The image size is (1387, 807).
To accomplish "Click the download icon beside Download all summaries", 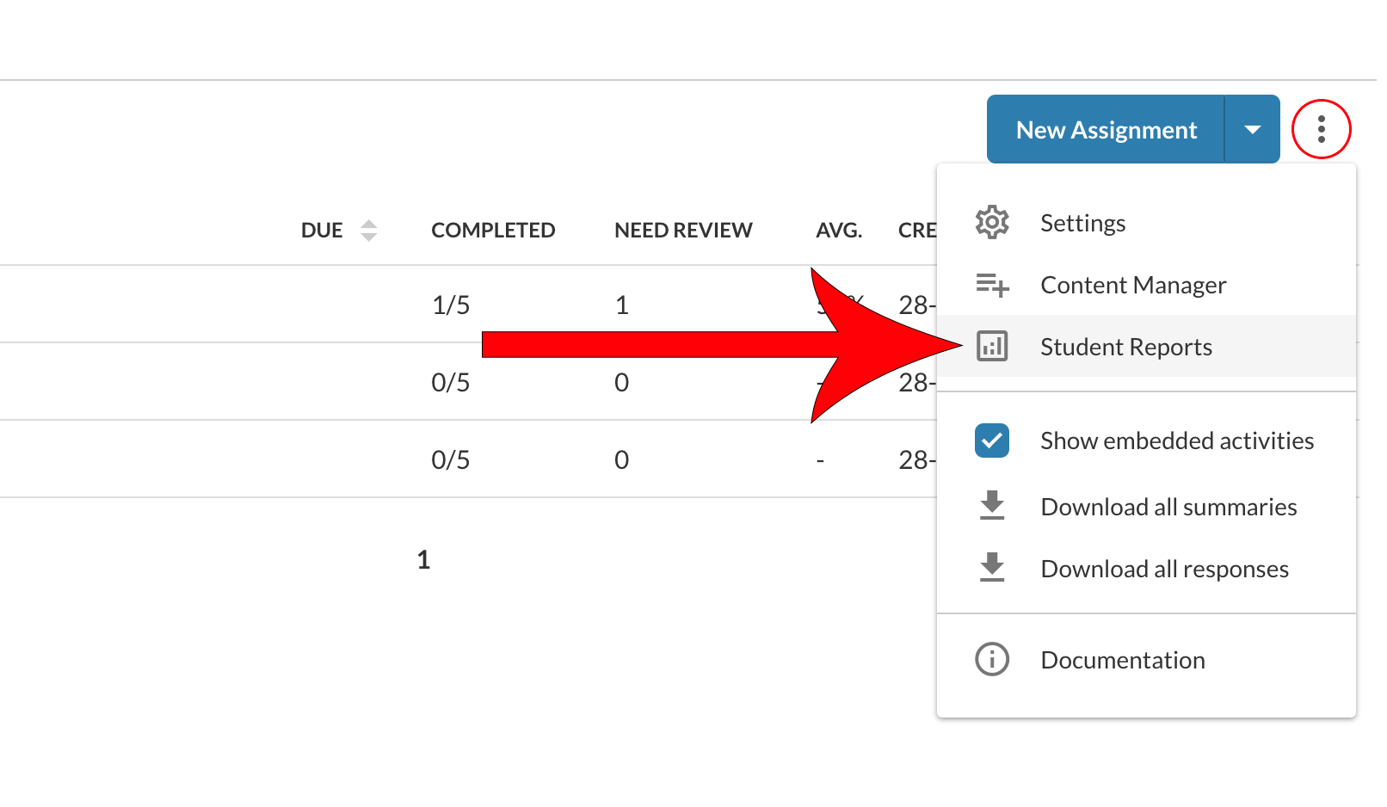I will tap(992, 507).
